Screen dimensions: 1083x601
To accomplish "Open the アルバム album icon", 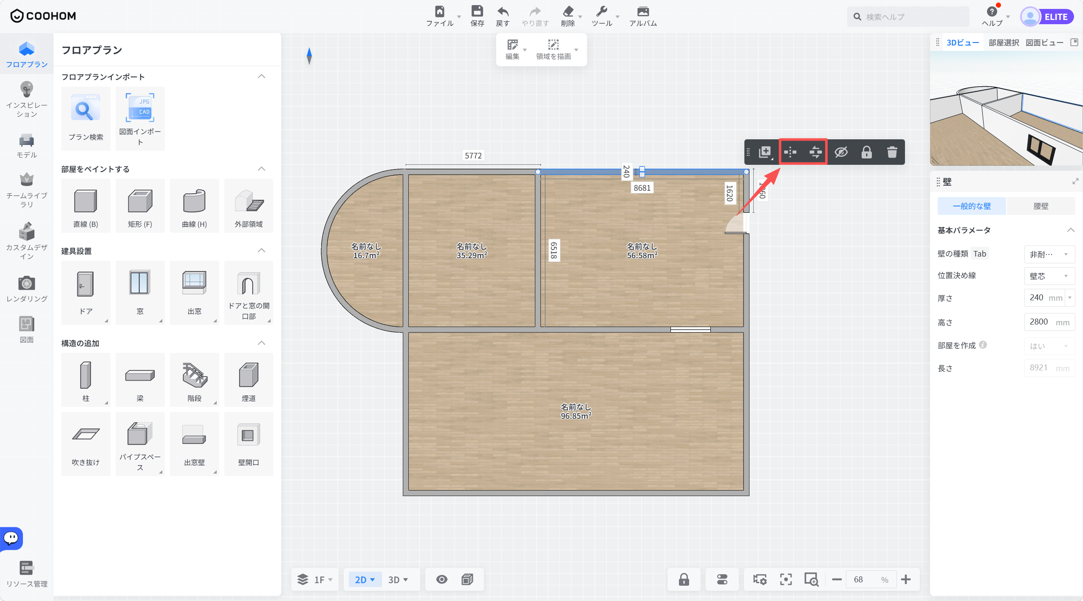I will 643,16.
